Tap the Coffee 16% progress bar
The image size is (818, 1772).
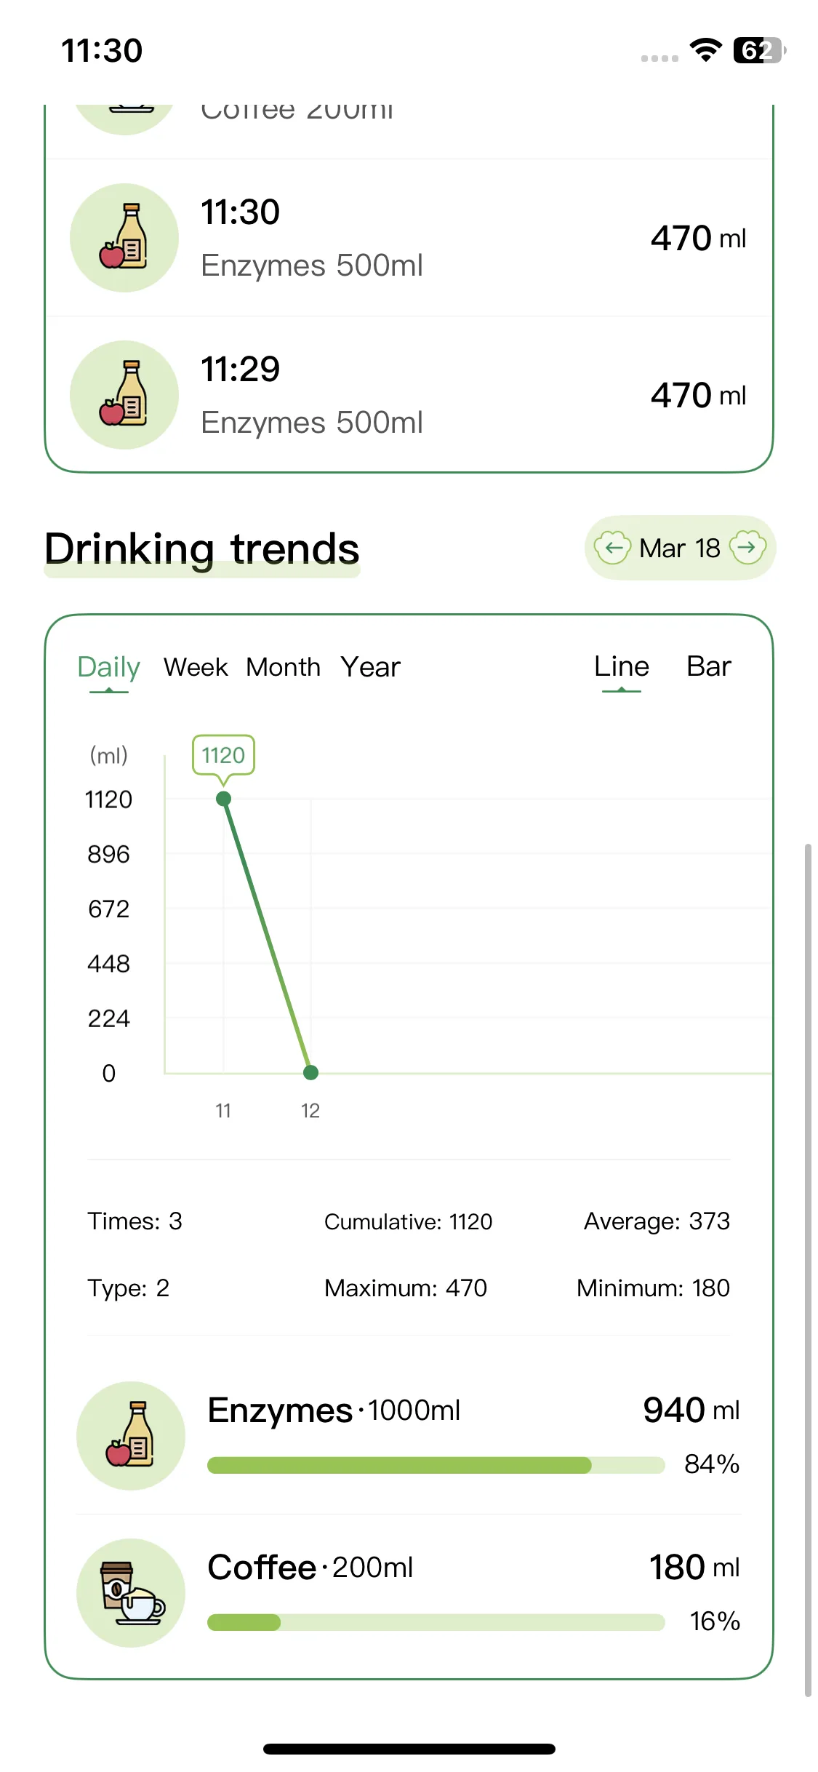point(436,1622)
